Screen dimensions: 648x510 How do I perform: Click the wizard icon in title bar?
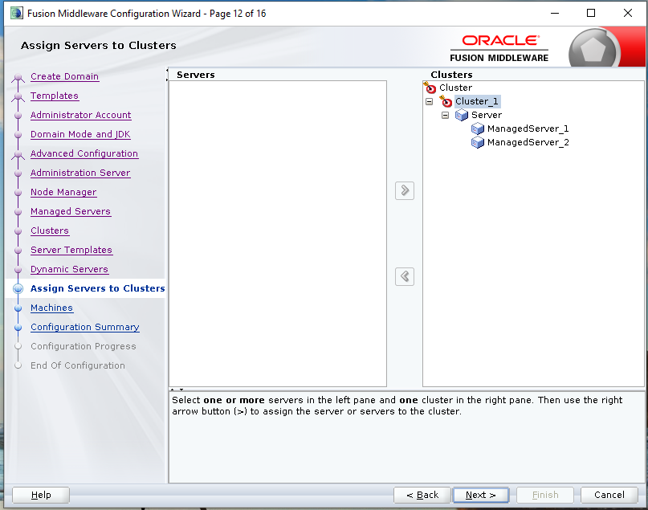coord(17,13)
